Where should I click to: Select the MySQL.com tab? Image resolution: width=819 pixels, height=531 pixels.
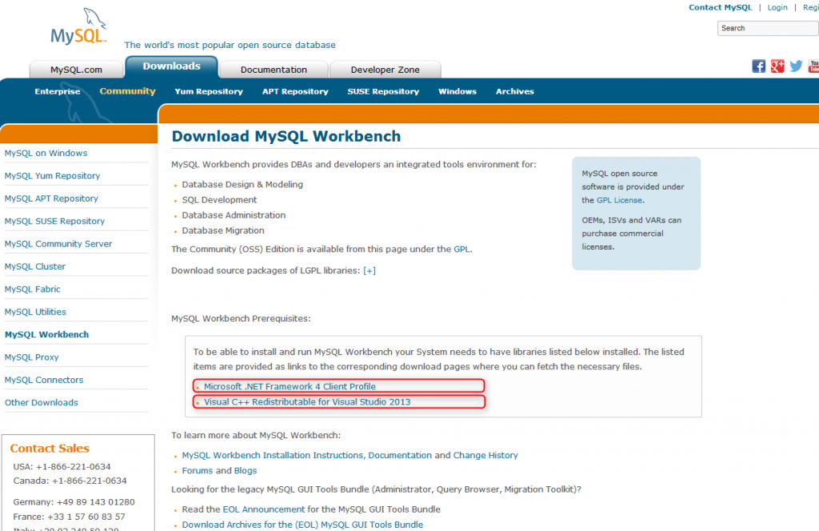76,69
